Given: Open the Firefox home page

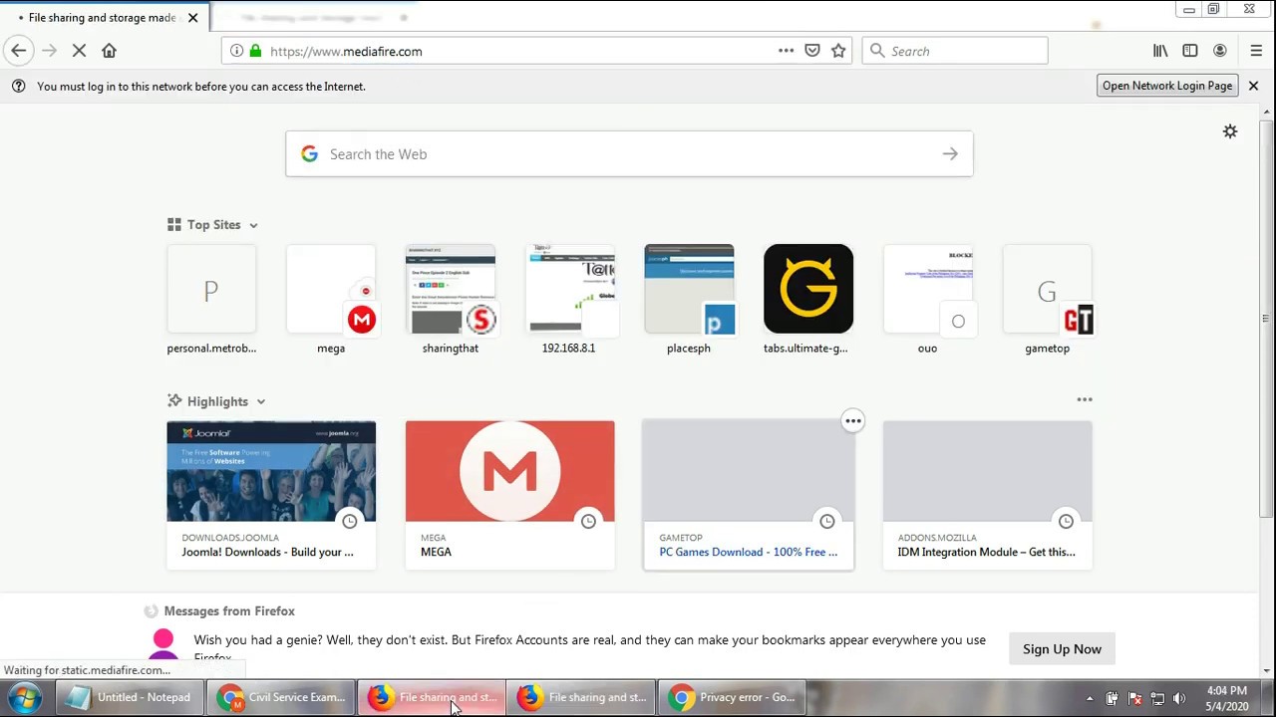Looking at the screenshot, I should pyautogui.click(x=109, y=51).
